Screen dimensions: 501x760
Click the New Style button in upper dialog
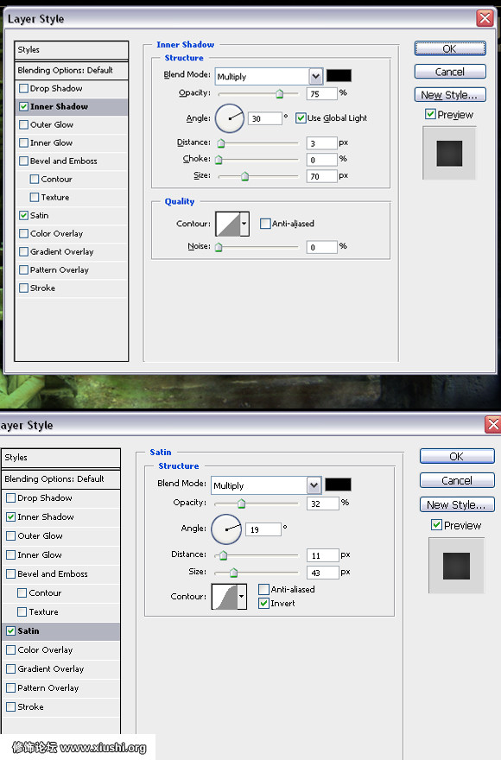pos(450,95)
